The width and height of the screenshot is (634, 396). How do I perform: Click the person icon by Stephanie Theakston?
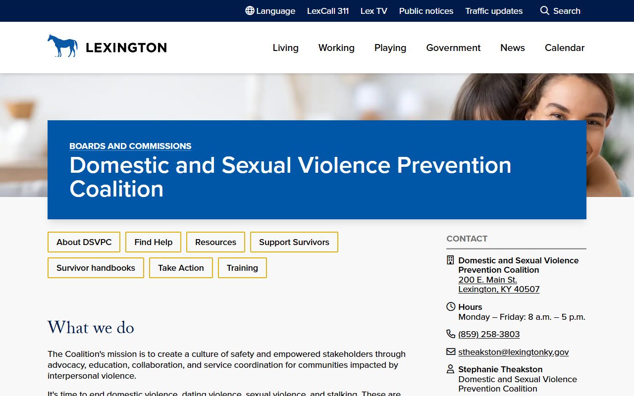coord(450,369)
